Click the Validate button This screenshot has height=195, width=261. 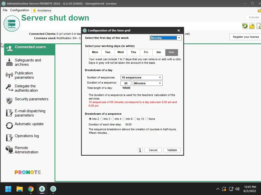172,150
